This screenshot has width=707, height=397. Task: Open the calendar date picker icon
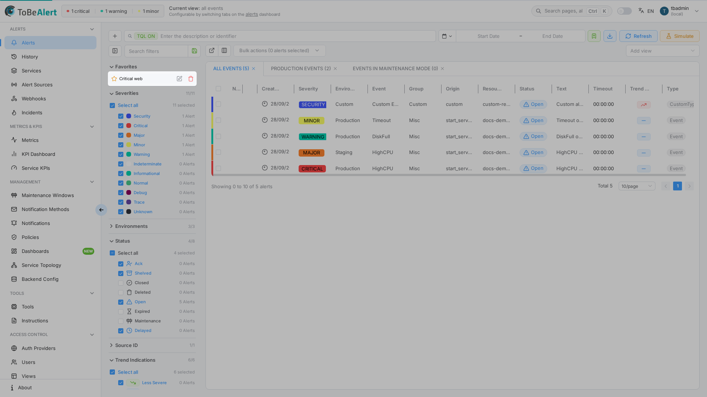point(447,36)
